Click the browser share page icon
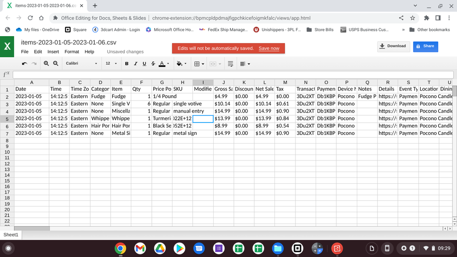457x257 pixels. pyautogui.click(x=401, y=18)
